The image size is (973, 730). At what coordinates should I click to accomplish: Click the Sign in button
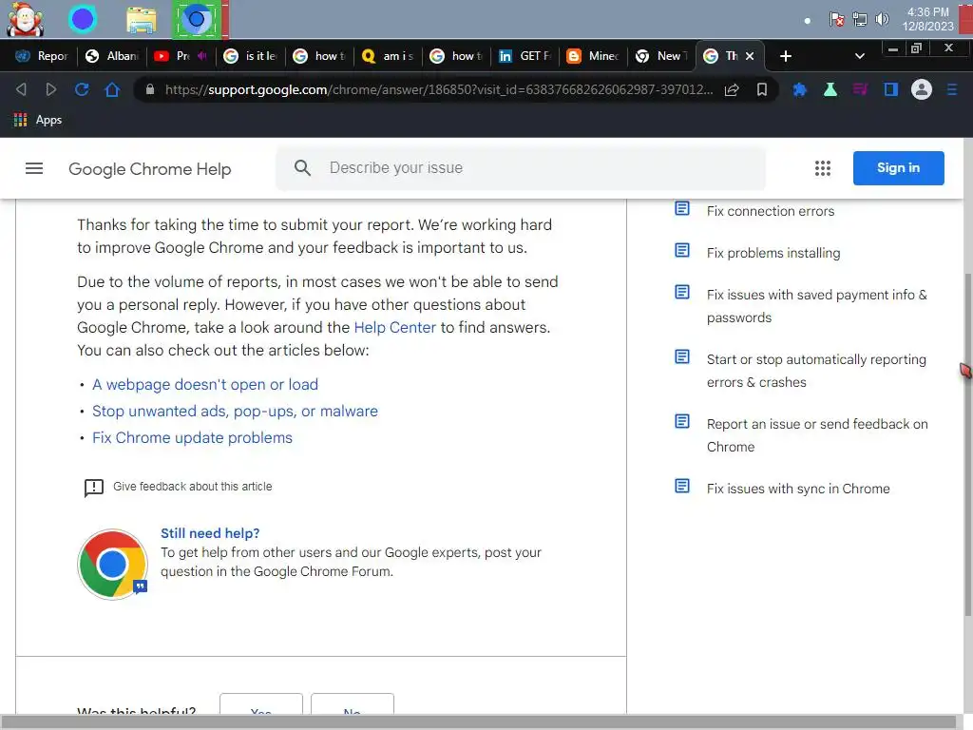click(x=899, y=168)
